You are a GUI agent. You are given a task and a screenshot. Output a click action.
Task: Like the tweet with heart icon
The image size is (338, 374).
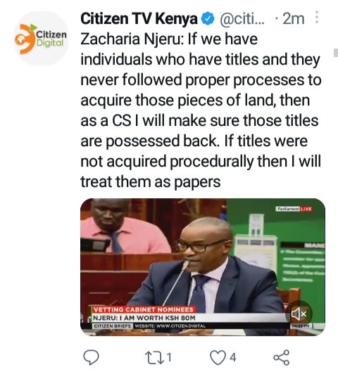coord(218,357)
